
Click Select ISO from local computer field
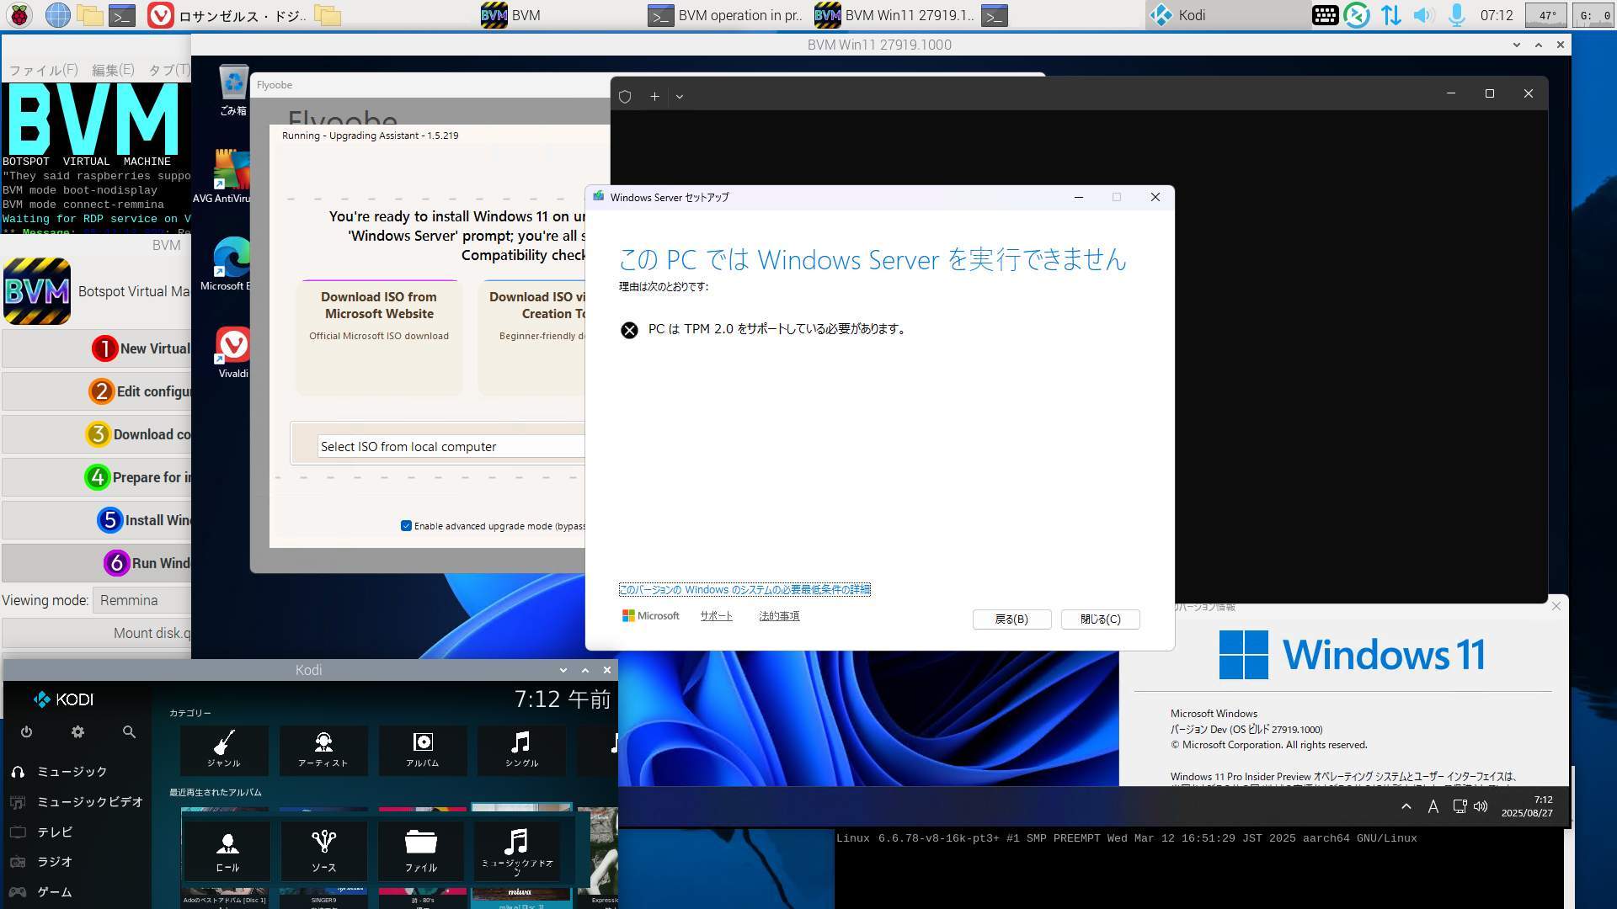[451, 447]
